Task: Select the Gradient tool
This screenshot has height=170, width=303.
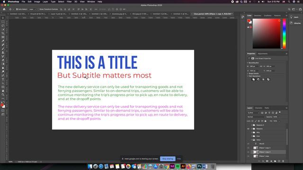Action: click(3, 64)
